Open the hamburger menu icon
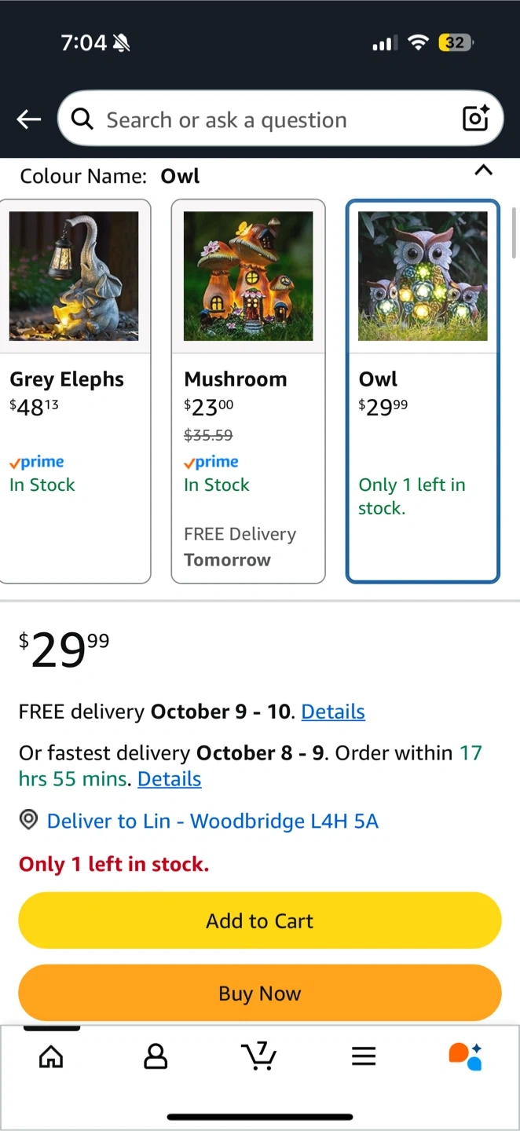 tap(364, 1056)
